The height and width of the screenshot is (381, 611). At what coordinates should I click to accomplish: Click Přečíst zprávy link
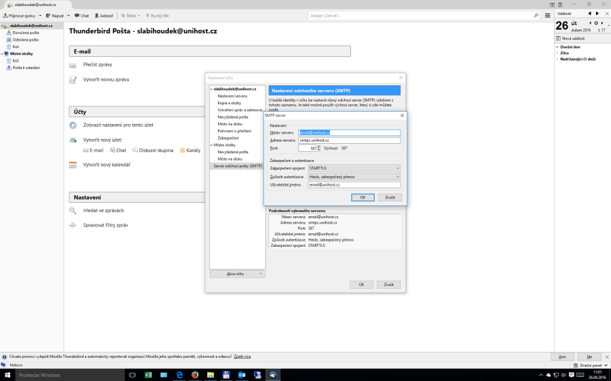(x=97, y=64)
